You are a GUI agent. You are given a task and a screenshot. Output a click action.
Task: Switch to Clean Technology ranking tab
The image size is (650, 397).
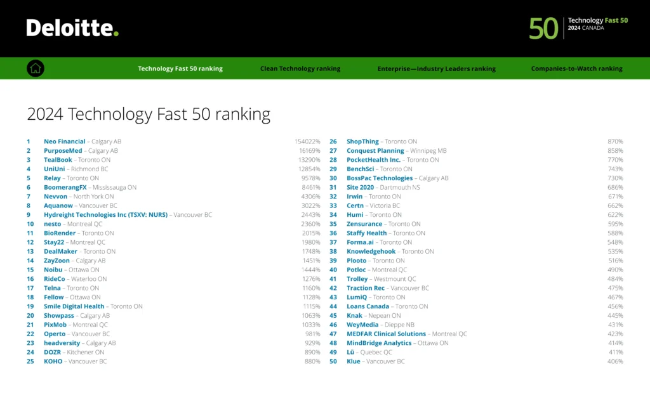pyautogui.click(x=300, y=68)
